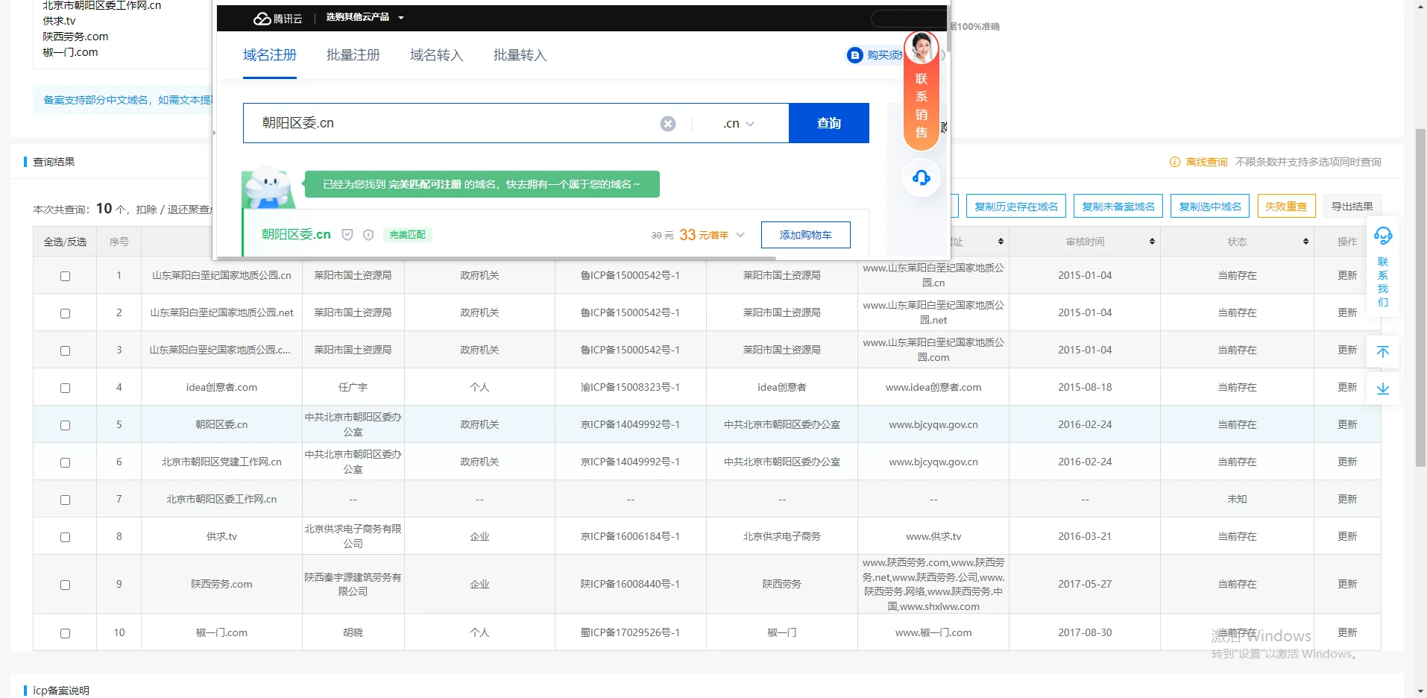Click the 联系我们 headset icon
The width and height of the screenshot is (1427, 698).
1382,236
